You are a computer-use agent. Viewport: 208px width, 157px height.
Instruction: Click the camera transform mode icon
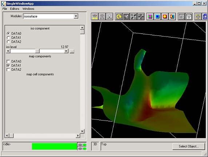tap(102, 17)
